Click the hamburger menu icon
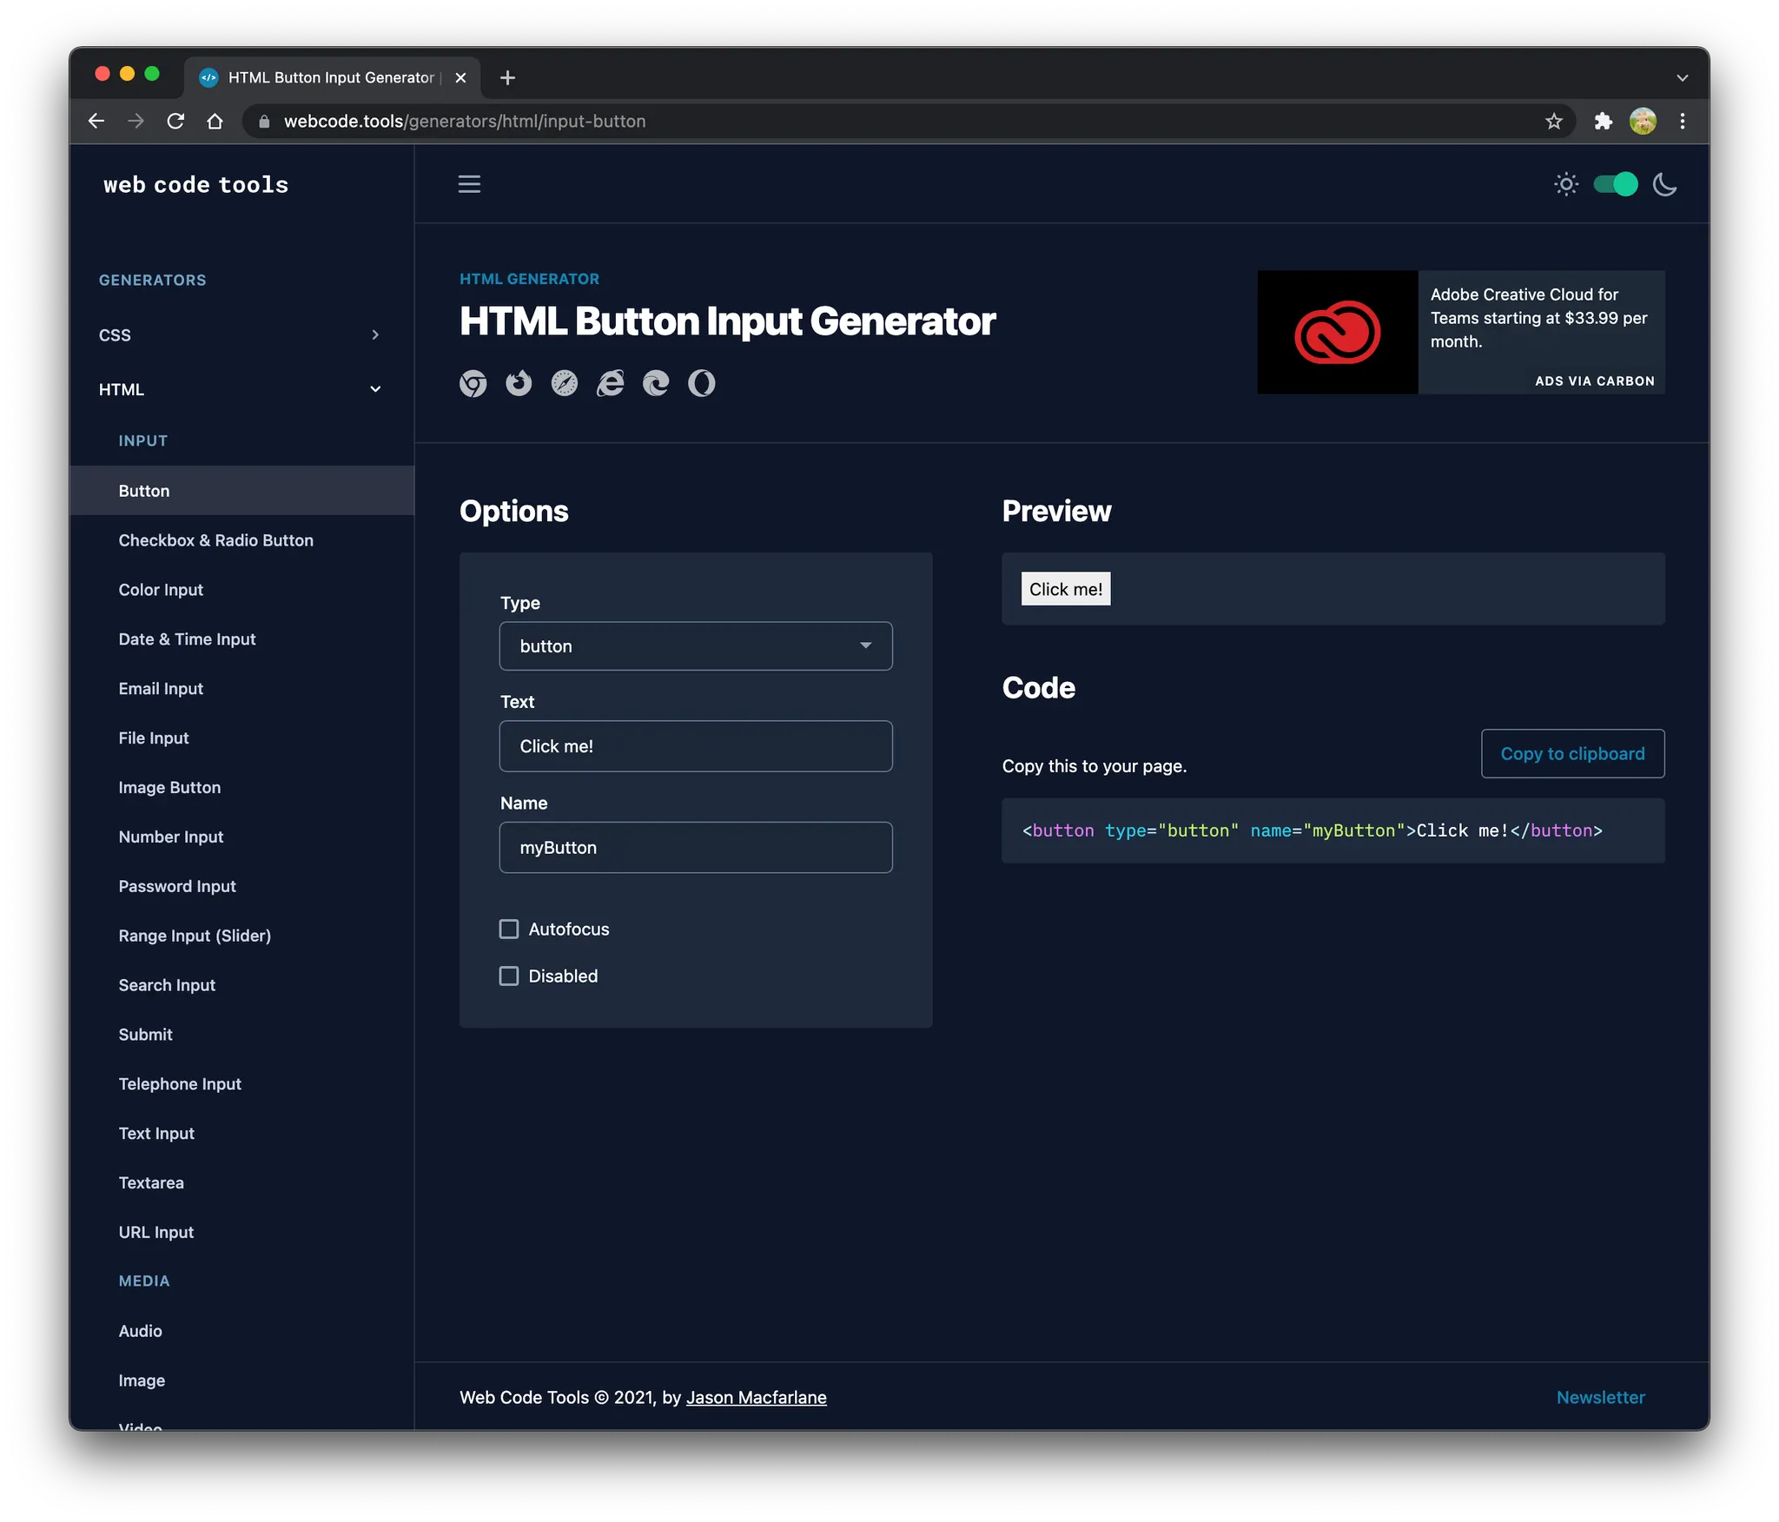This screenshot has height=1522, width=1779. (x=469, y=184)
